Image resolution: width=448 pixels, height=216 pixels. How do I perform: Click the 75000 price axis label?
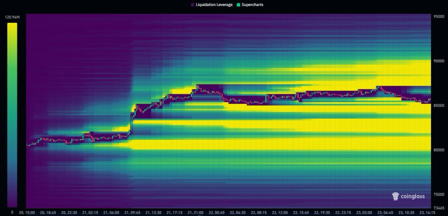pyautogui.click(x=439, y=195)
